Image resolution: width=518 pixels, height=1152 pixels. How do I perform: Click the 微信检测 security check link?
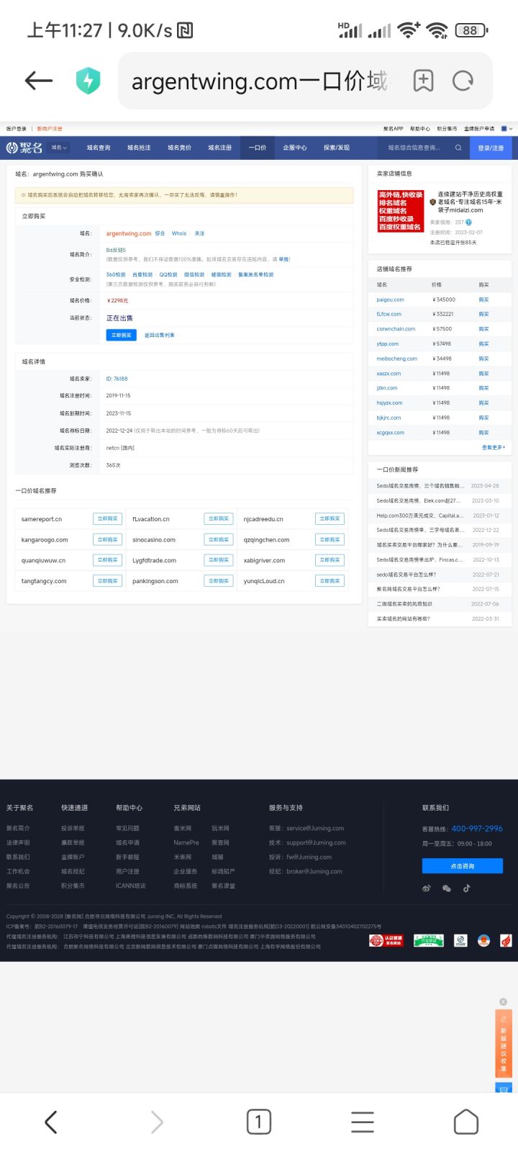[194, 274]
